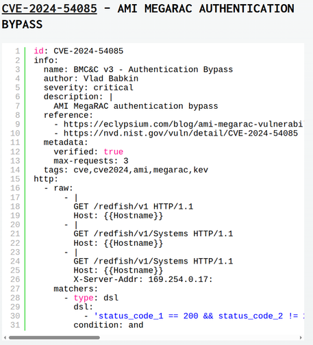Click the 'metadata:' line
Image resolution: width=313 pixels, height=345 pixels.
tap(66, 142)
